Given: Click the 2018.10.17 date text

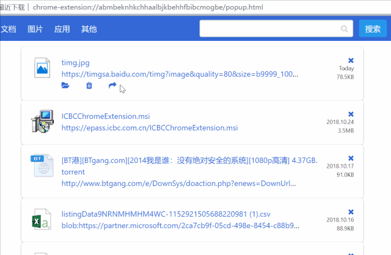Looking at the screenshot, I should tap(340, 166).
